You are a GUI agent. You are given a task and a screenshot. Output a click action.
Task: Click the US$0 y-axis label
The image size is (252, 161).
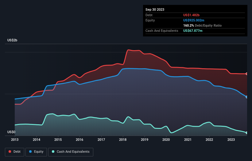[x=11, y=132]
